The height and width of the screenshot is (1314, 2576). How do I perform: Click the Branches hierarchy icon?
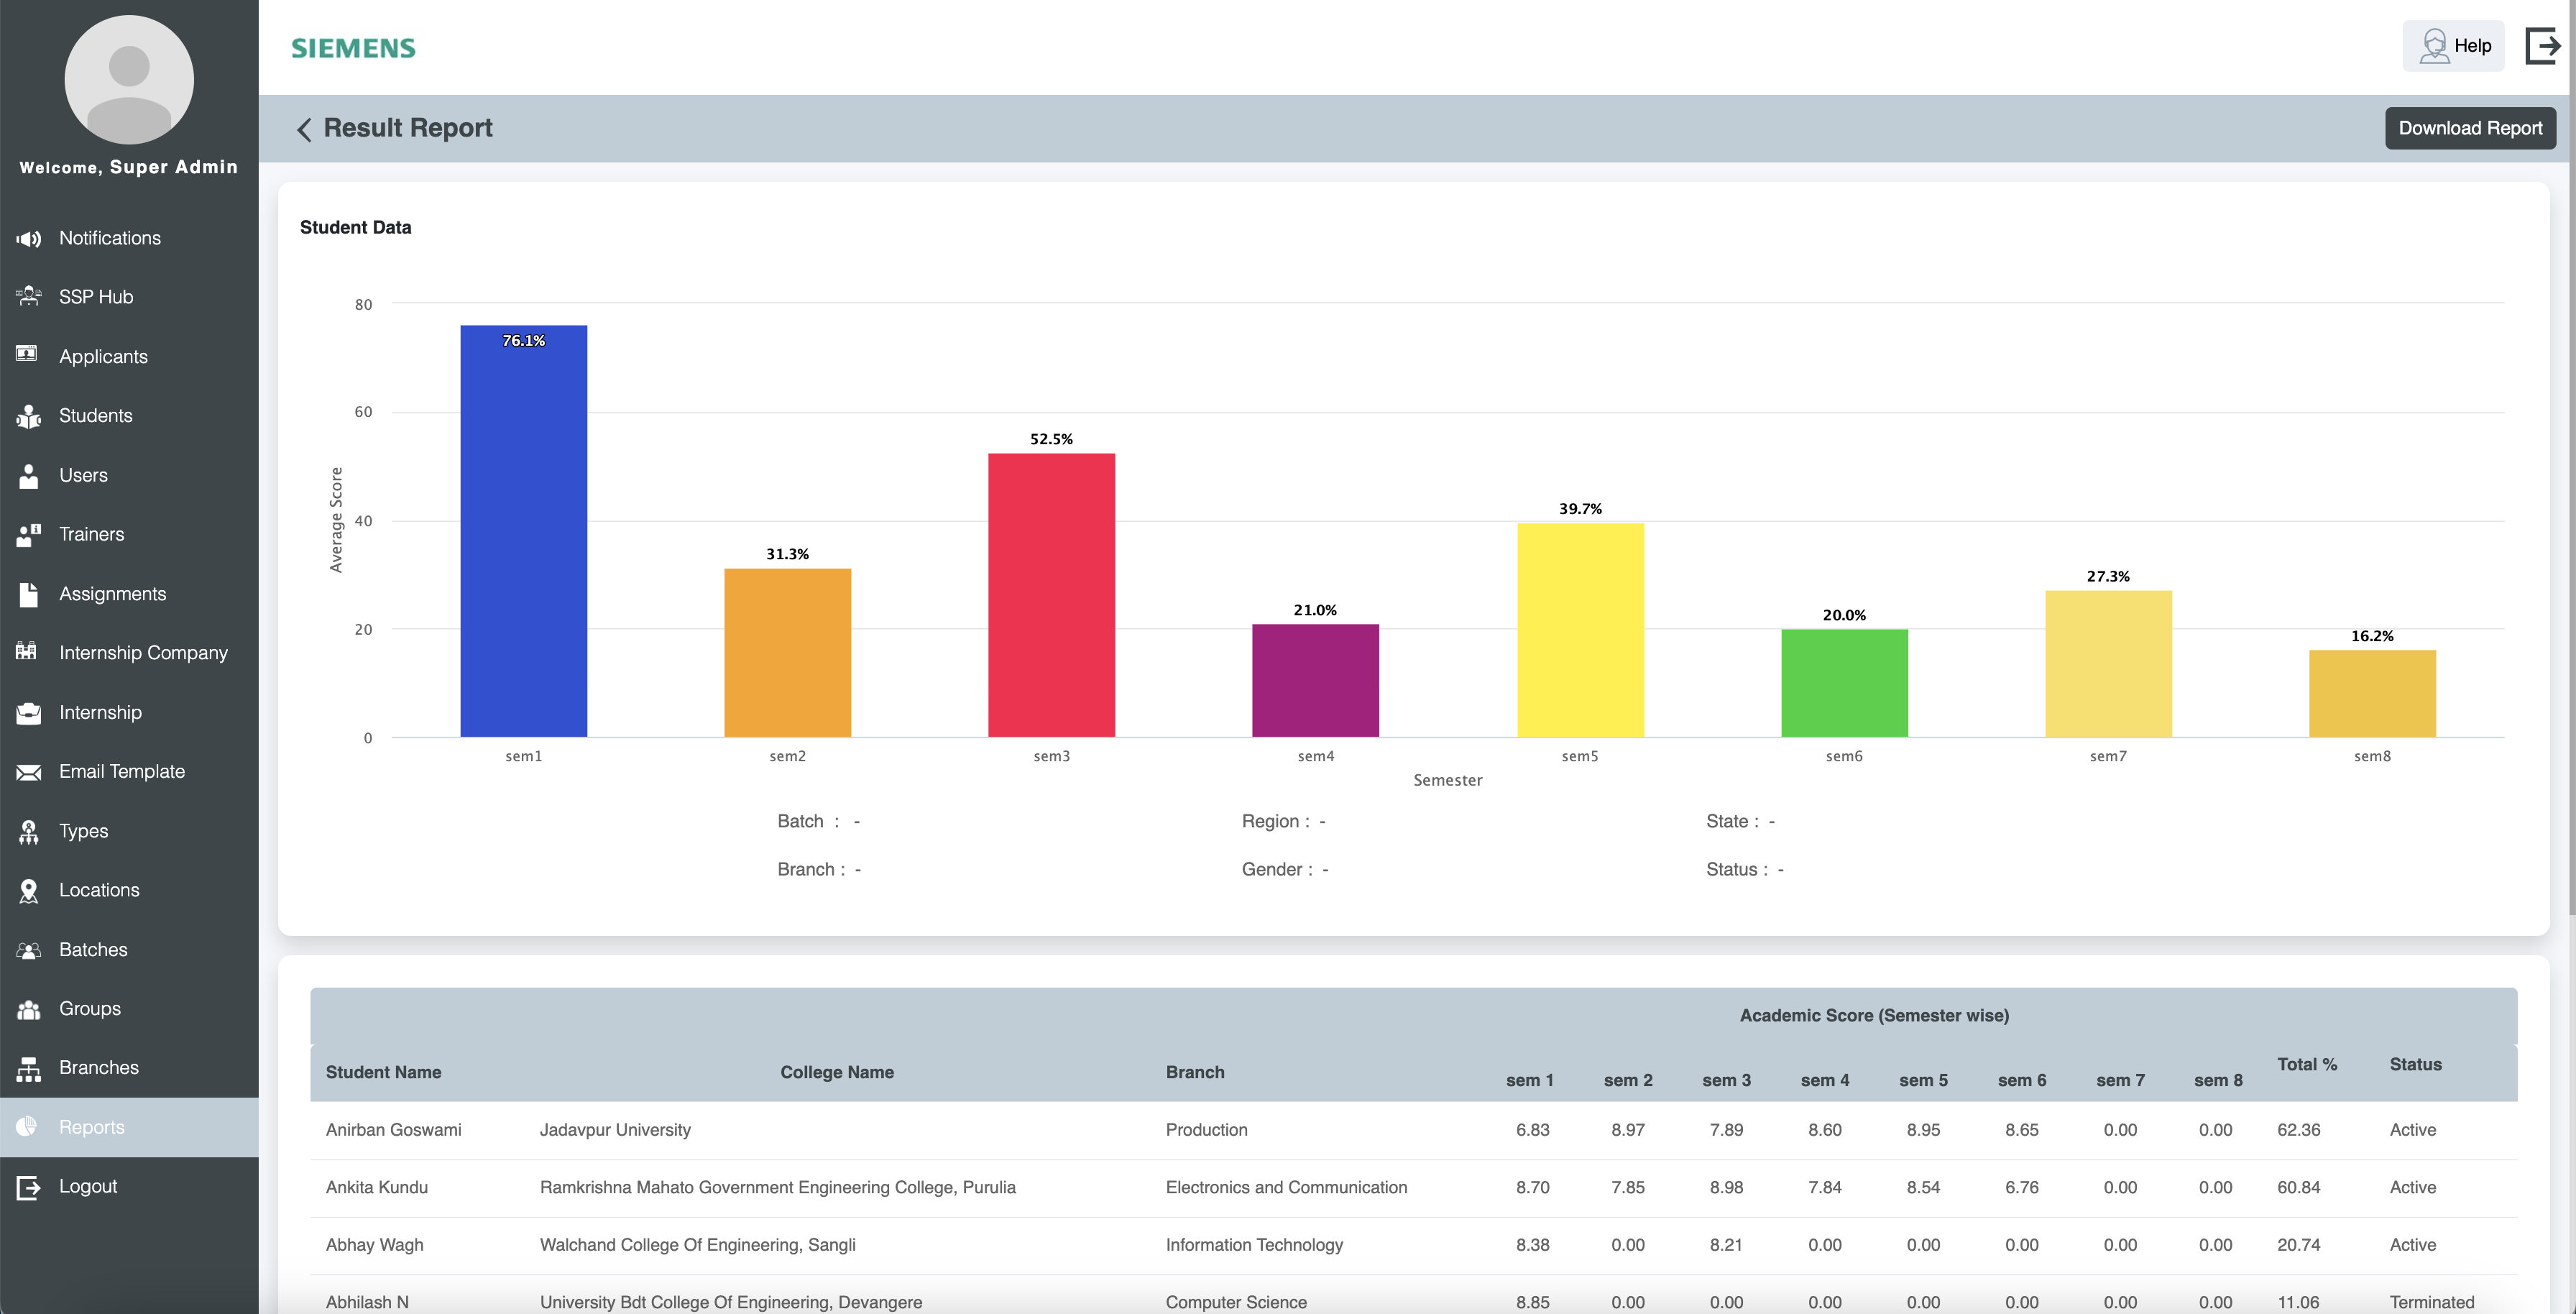pyautogui.click(x=28, y=1069)
